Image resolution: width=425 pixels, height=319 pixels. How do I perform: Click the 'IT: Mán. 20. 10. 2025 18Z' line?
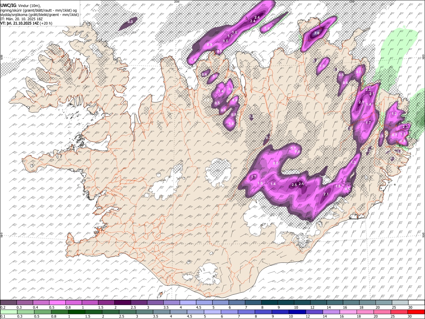click(22, 19)
